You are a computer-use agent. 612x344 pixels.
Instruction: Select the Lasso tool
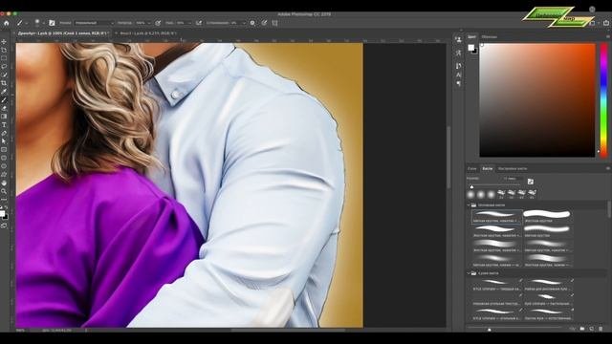4,67
